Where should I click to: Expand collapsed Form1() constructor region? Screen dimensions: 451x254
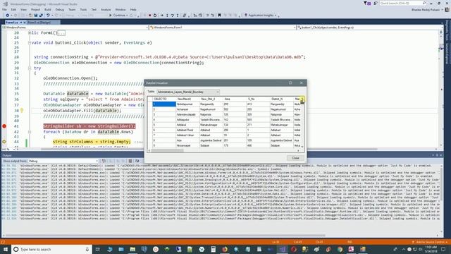click(30, 33)
